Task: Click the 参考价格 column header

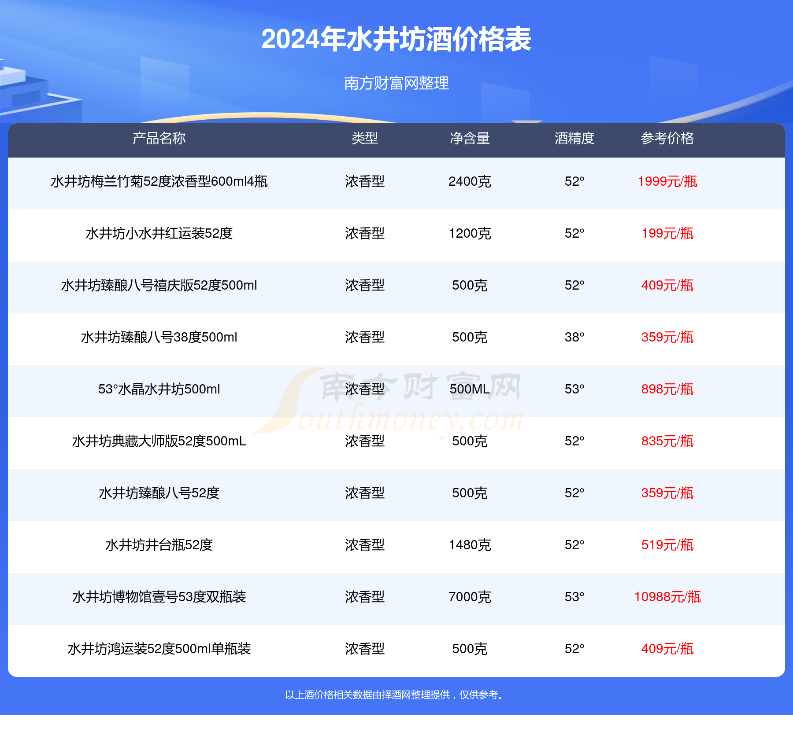Action: point(667,138)
